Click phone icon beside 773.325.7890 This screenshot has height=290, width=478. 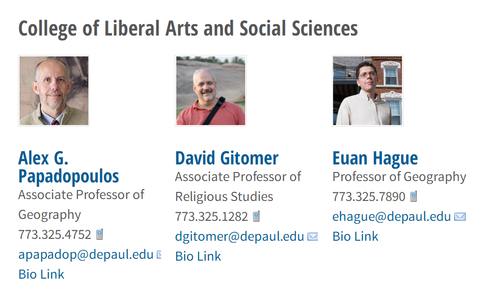coord(414,196)
